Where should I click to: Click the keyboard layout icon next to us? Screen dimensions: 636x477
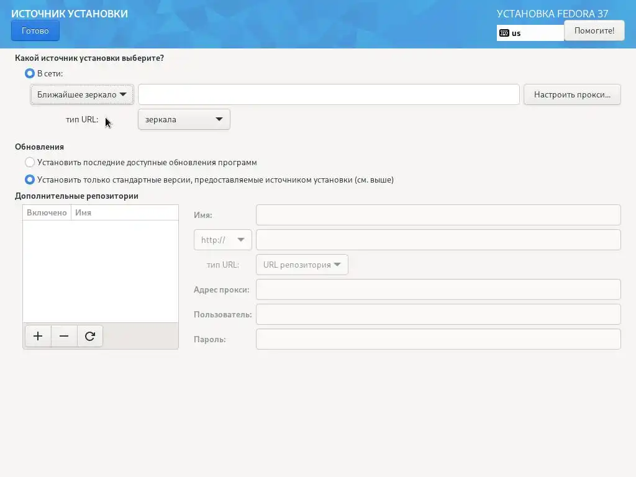(x=504, y=34)
